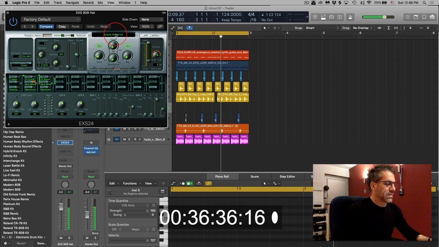Solo the EXS 909 Hat channel strip
439x247 pixels.
pos(69,238)
